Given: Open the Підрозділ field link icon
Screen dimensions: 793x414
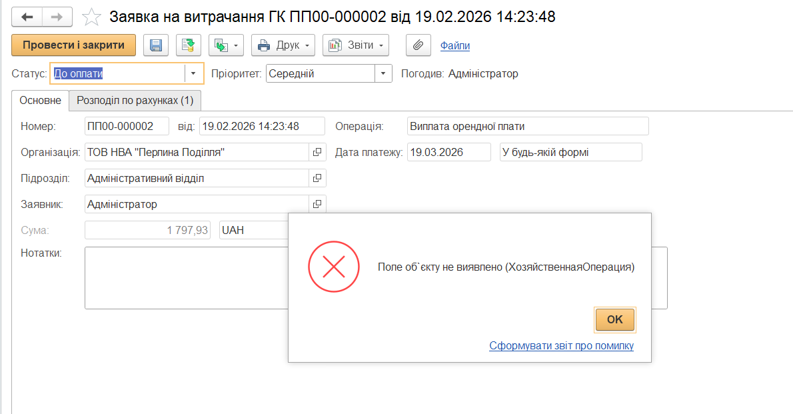Looking at the screenshot, I should click(317, 178).
